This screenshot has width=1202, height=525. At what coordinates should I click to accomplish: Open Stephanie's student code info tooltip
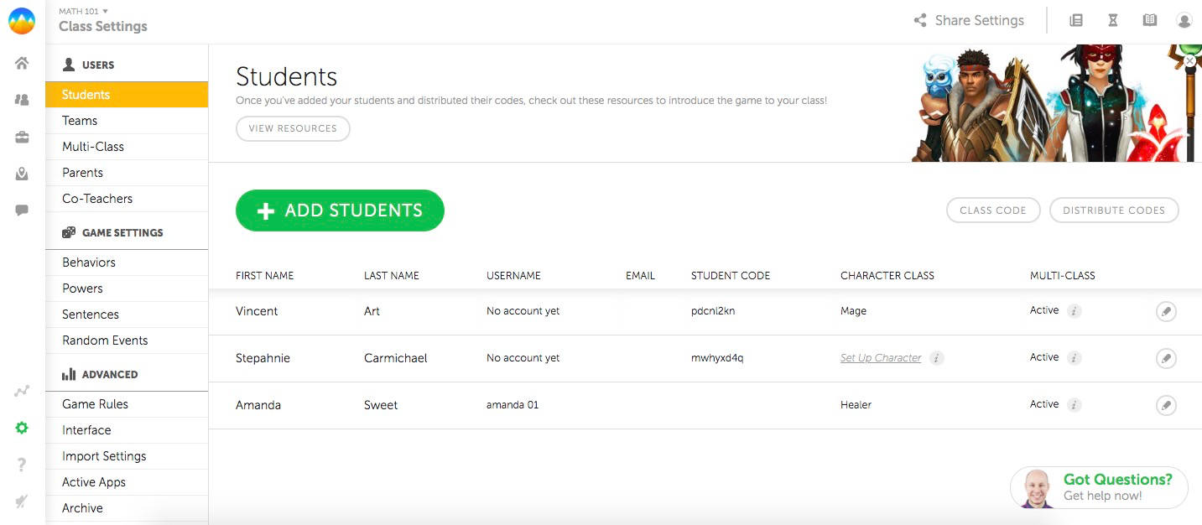coord(939,358)
